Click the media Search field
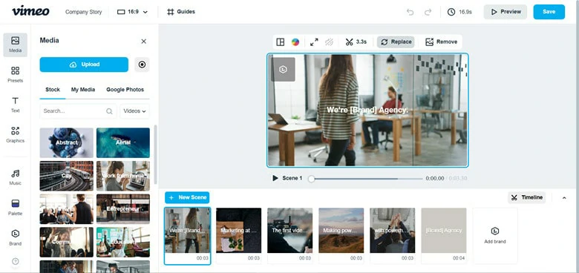579x273 pixels. [78, 111]
